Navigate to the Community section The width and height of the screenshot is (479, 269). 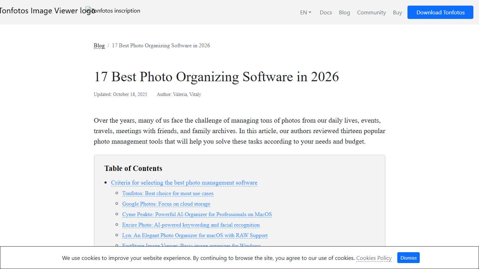click(x=371, y=12)
